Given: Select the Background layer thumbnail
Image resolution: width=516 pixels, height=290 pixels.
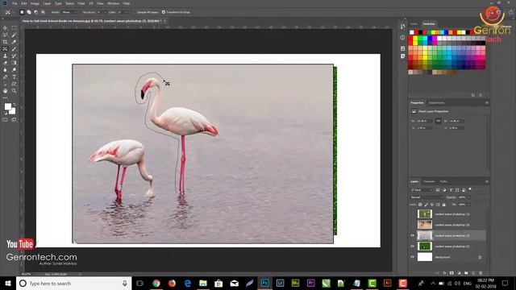Looking at the screenshot, I should (425, 257).
